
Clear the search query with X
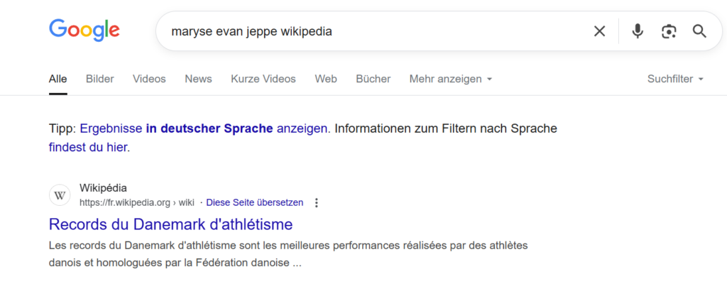click(x=599, y=31)
